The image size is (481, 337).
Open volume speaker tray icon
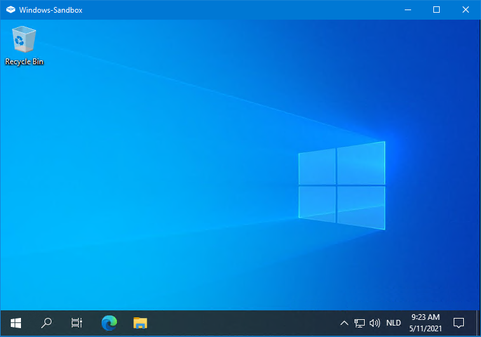tap(374, 323)
